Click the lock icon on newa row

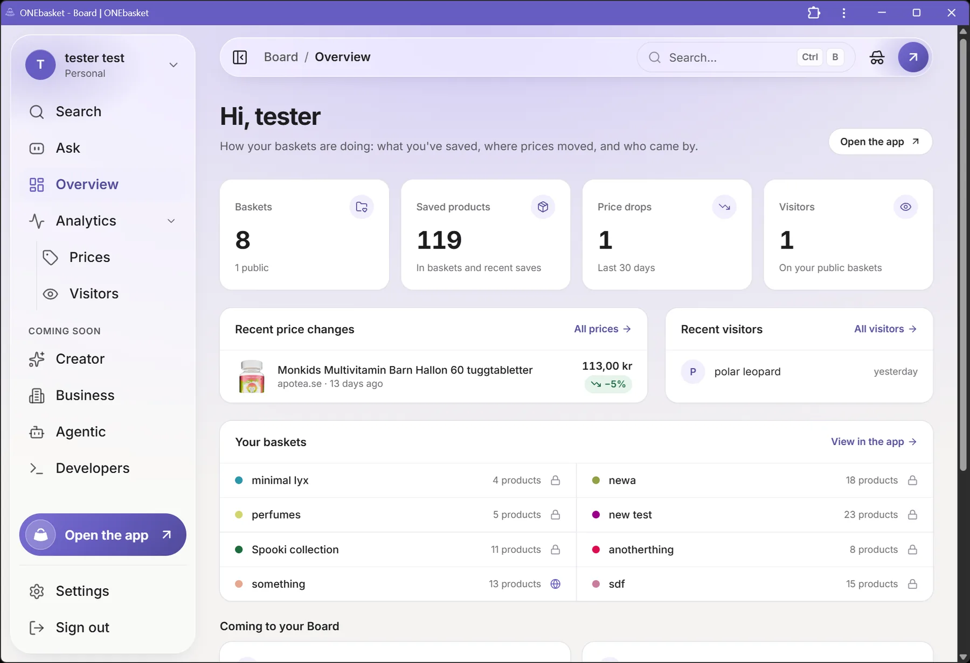[x=912, y=480]
